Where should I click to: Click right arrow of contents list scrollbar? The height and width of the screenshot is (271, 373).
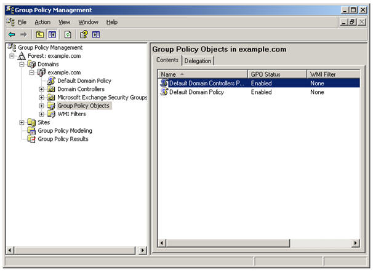(356, 243)
